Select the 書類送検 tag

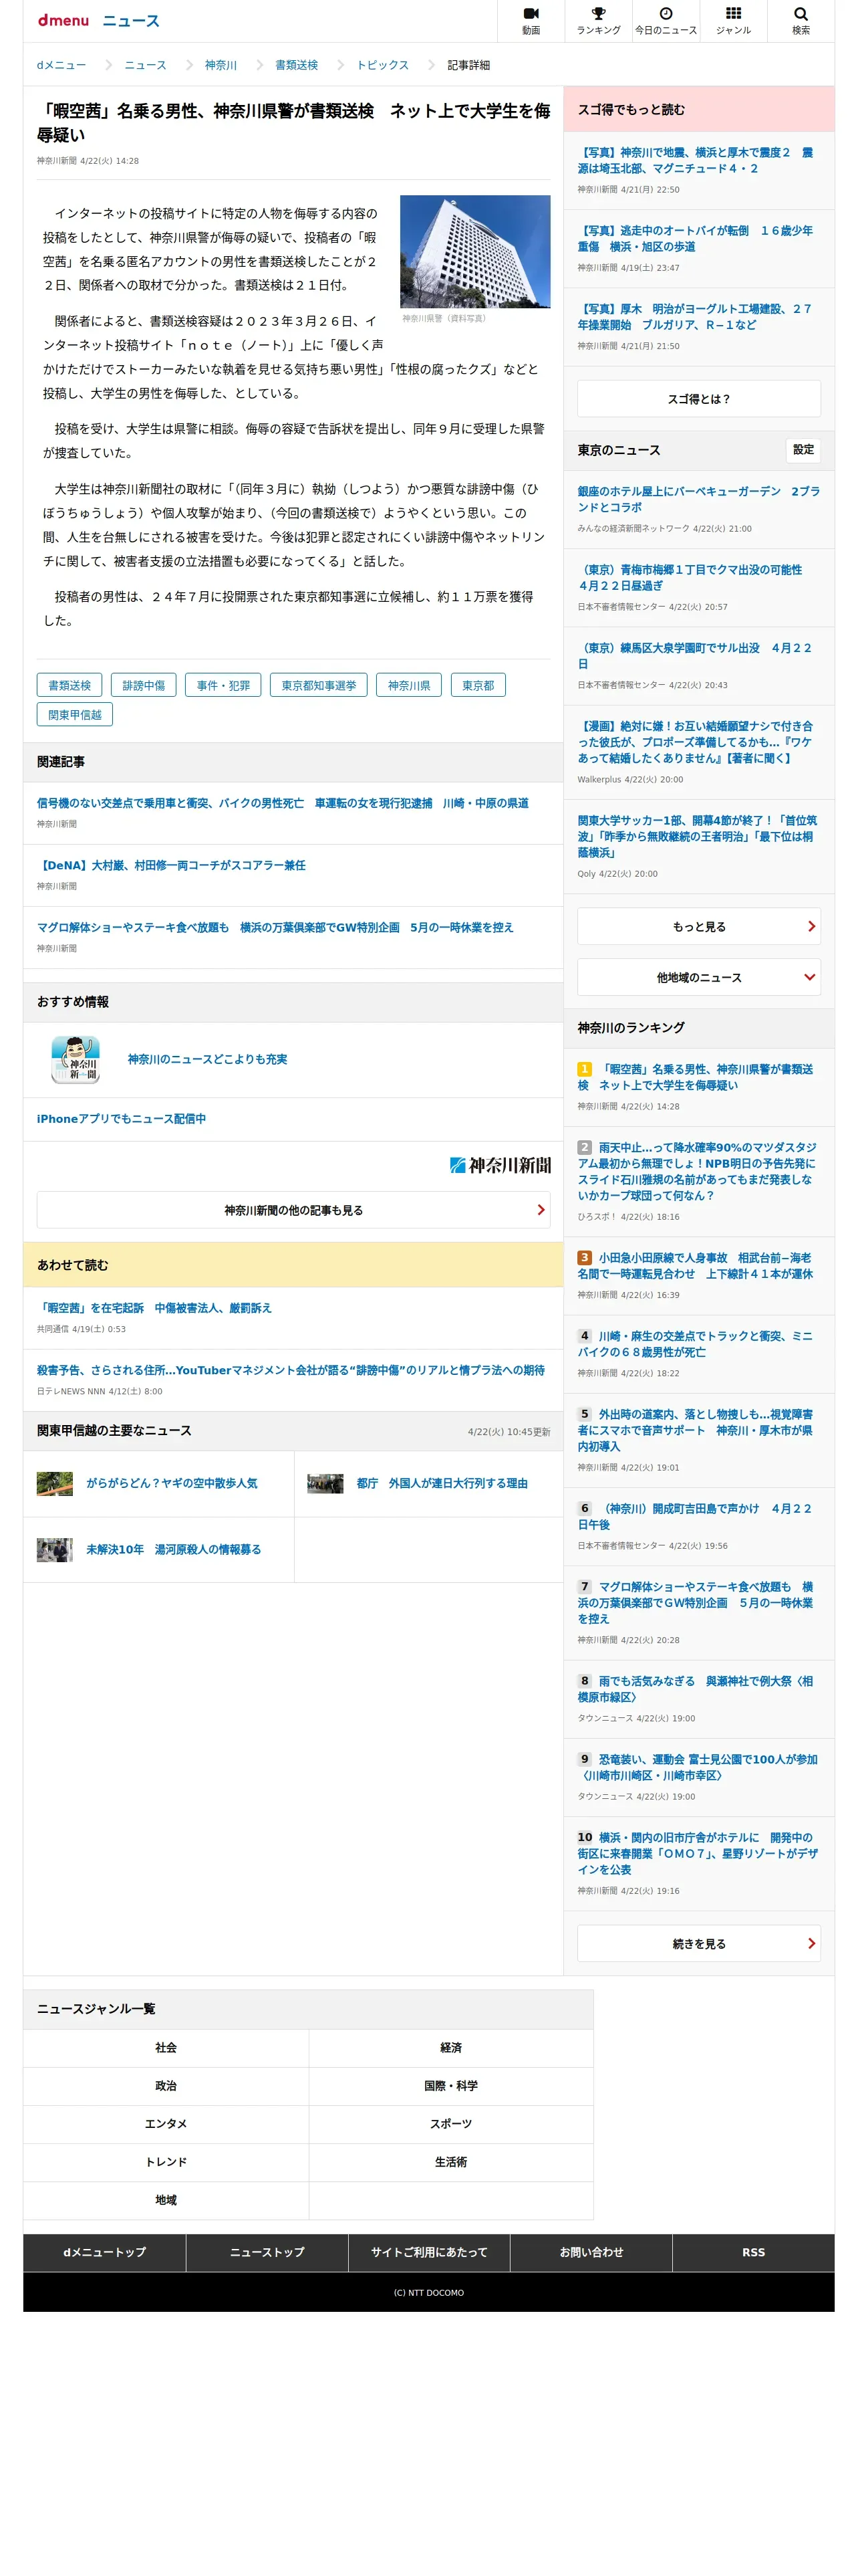69,685
